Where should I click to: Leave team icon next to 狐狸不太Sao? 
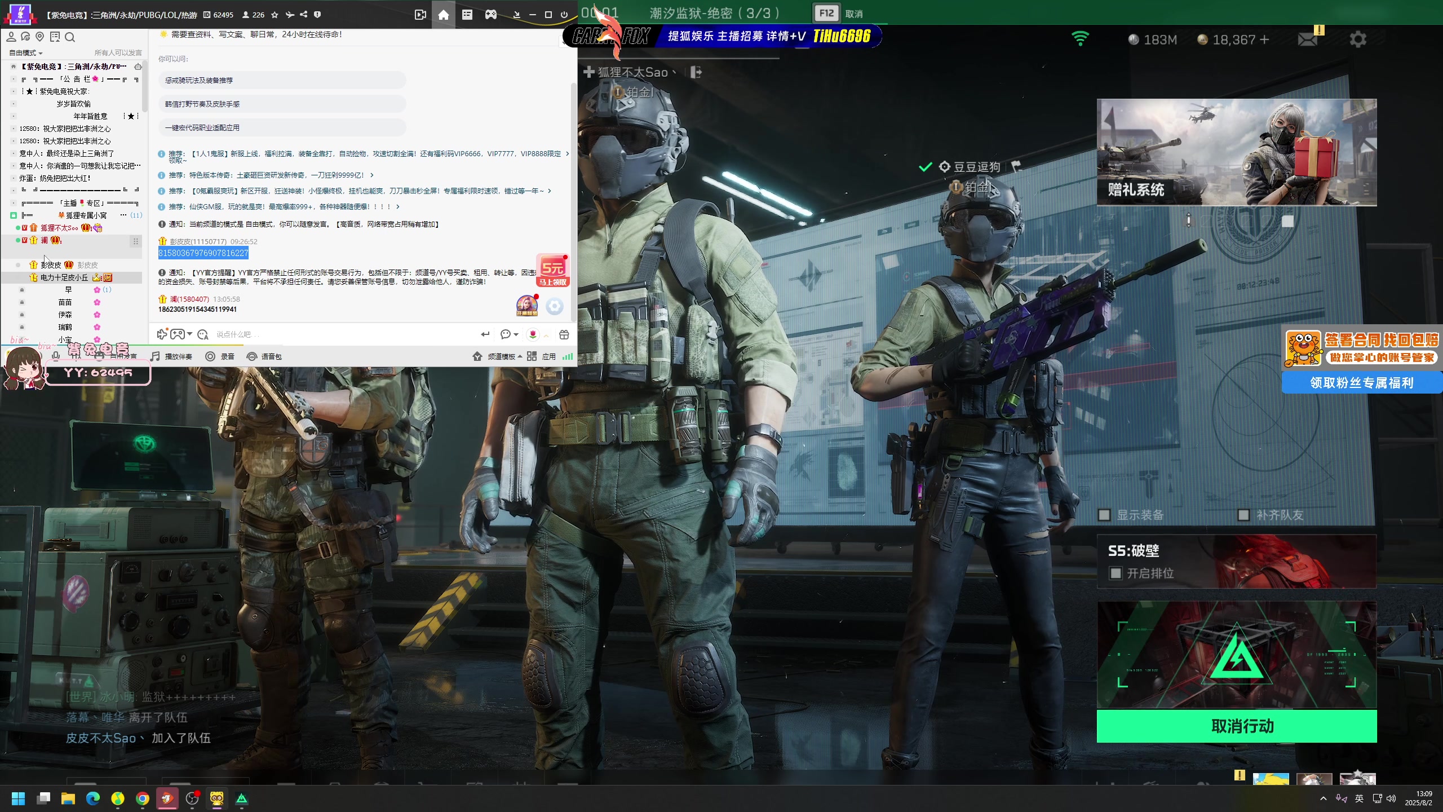coord(696,72)
